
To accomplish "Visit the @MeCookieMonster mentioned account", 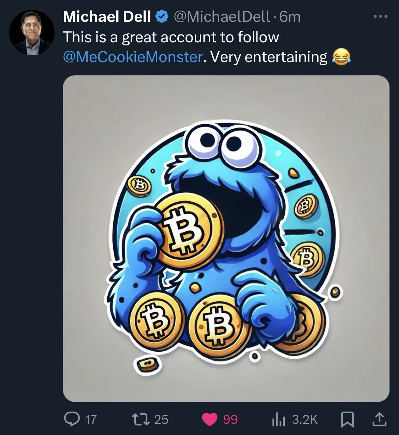I will click(133, 57).
